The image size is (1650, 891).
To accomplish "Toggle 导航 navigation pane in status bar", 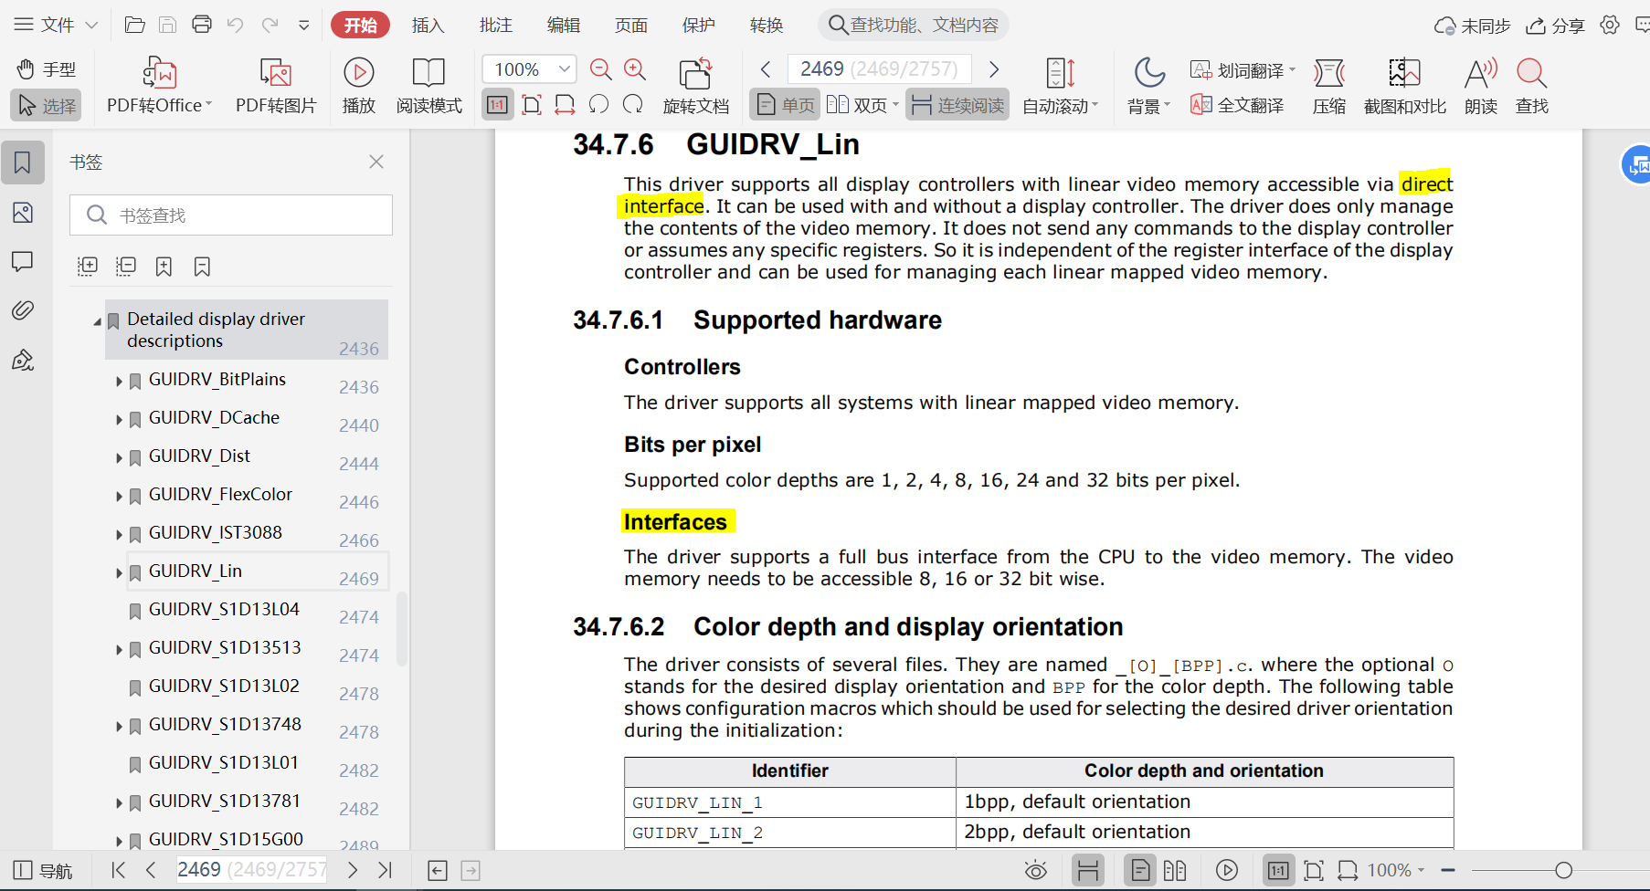I will 43,871.
